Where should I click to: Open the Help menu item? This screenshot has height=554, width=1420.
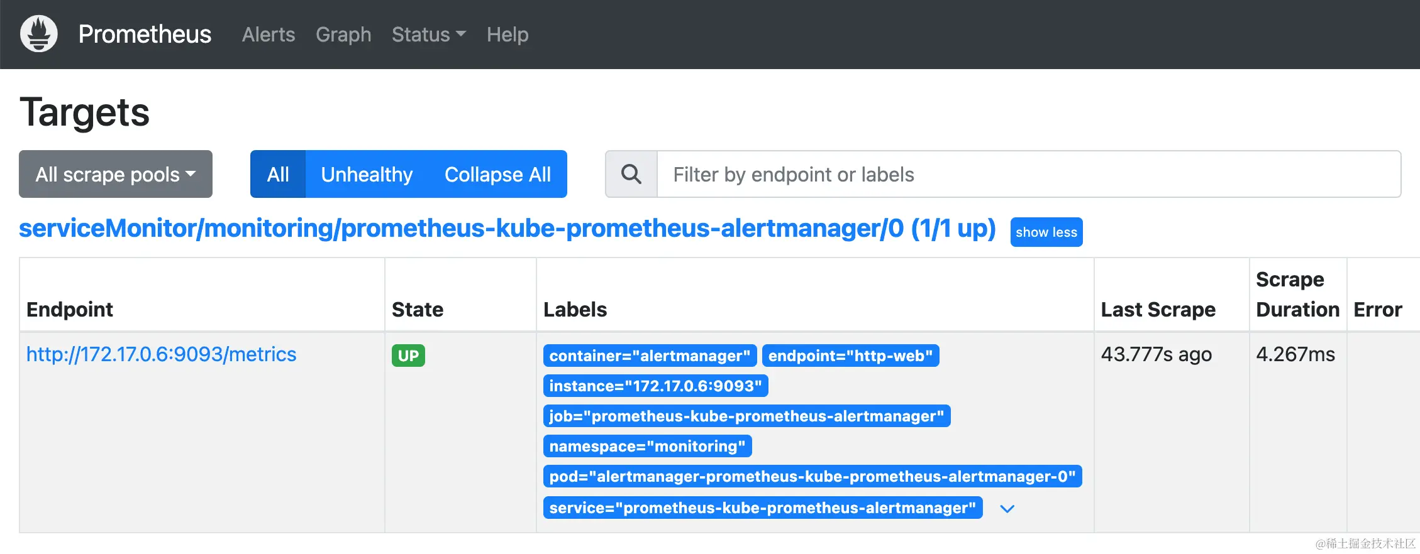508,35
